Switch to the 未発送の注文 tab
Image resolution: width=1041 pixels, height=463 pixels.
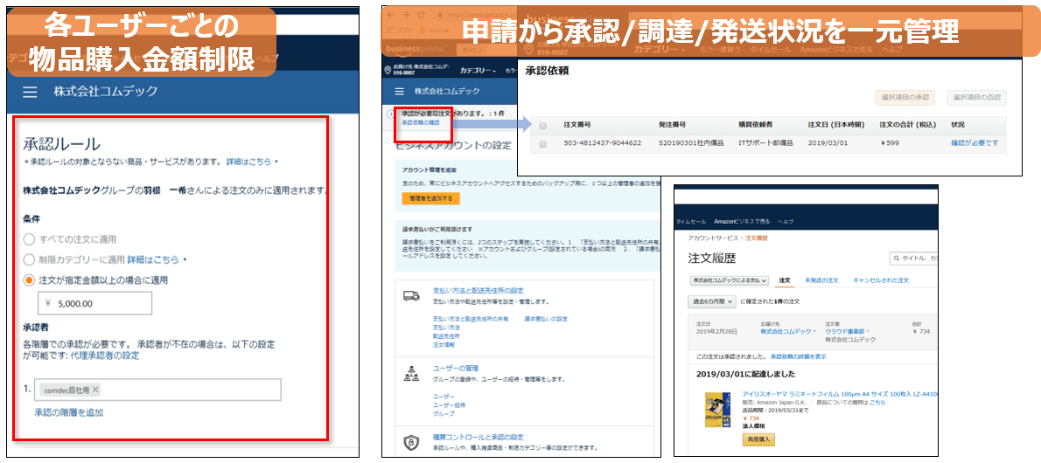(821, 280)
